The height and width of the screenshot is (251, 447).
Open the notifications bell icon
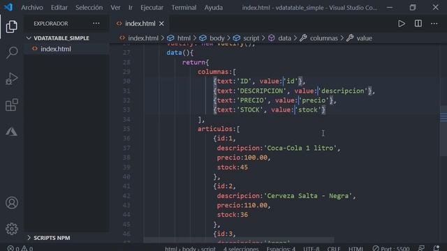tap(436, 248)
